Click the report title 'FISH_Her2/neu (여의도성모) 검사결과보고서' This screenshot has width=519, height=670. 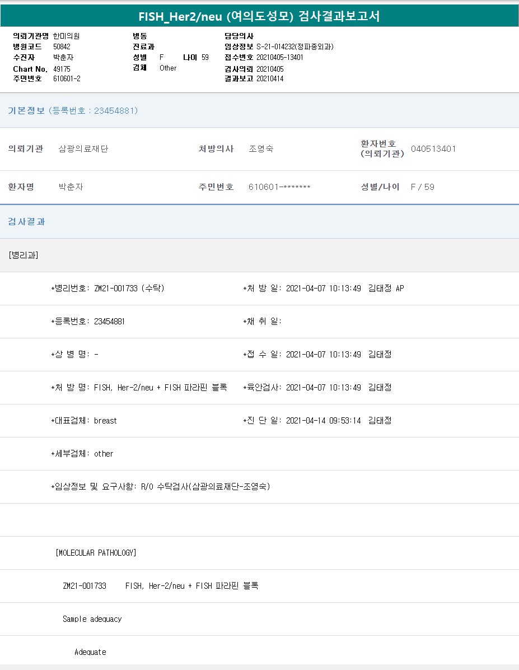tap(259, 16)
